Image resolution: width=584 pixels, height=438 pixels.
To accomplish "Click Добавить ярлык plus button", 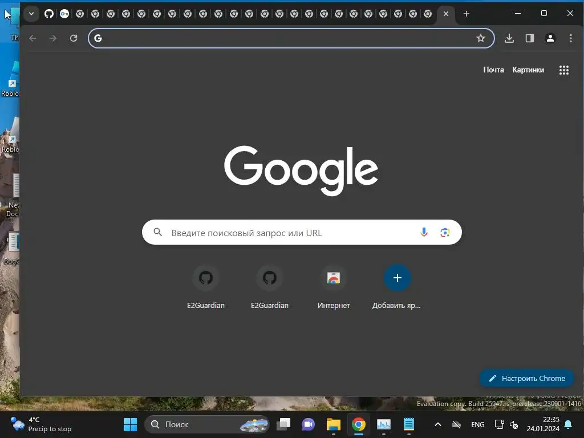I will coord(397,278).
